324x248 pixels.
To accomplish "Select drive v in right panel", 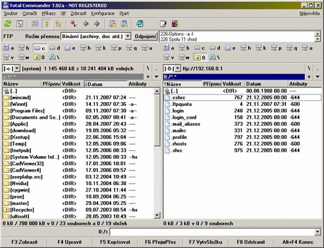I will coord(168,57).
